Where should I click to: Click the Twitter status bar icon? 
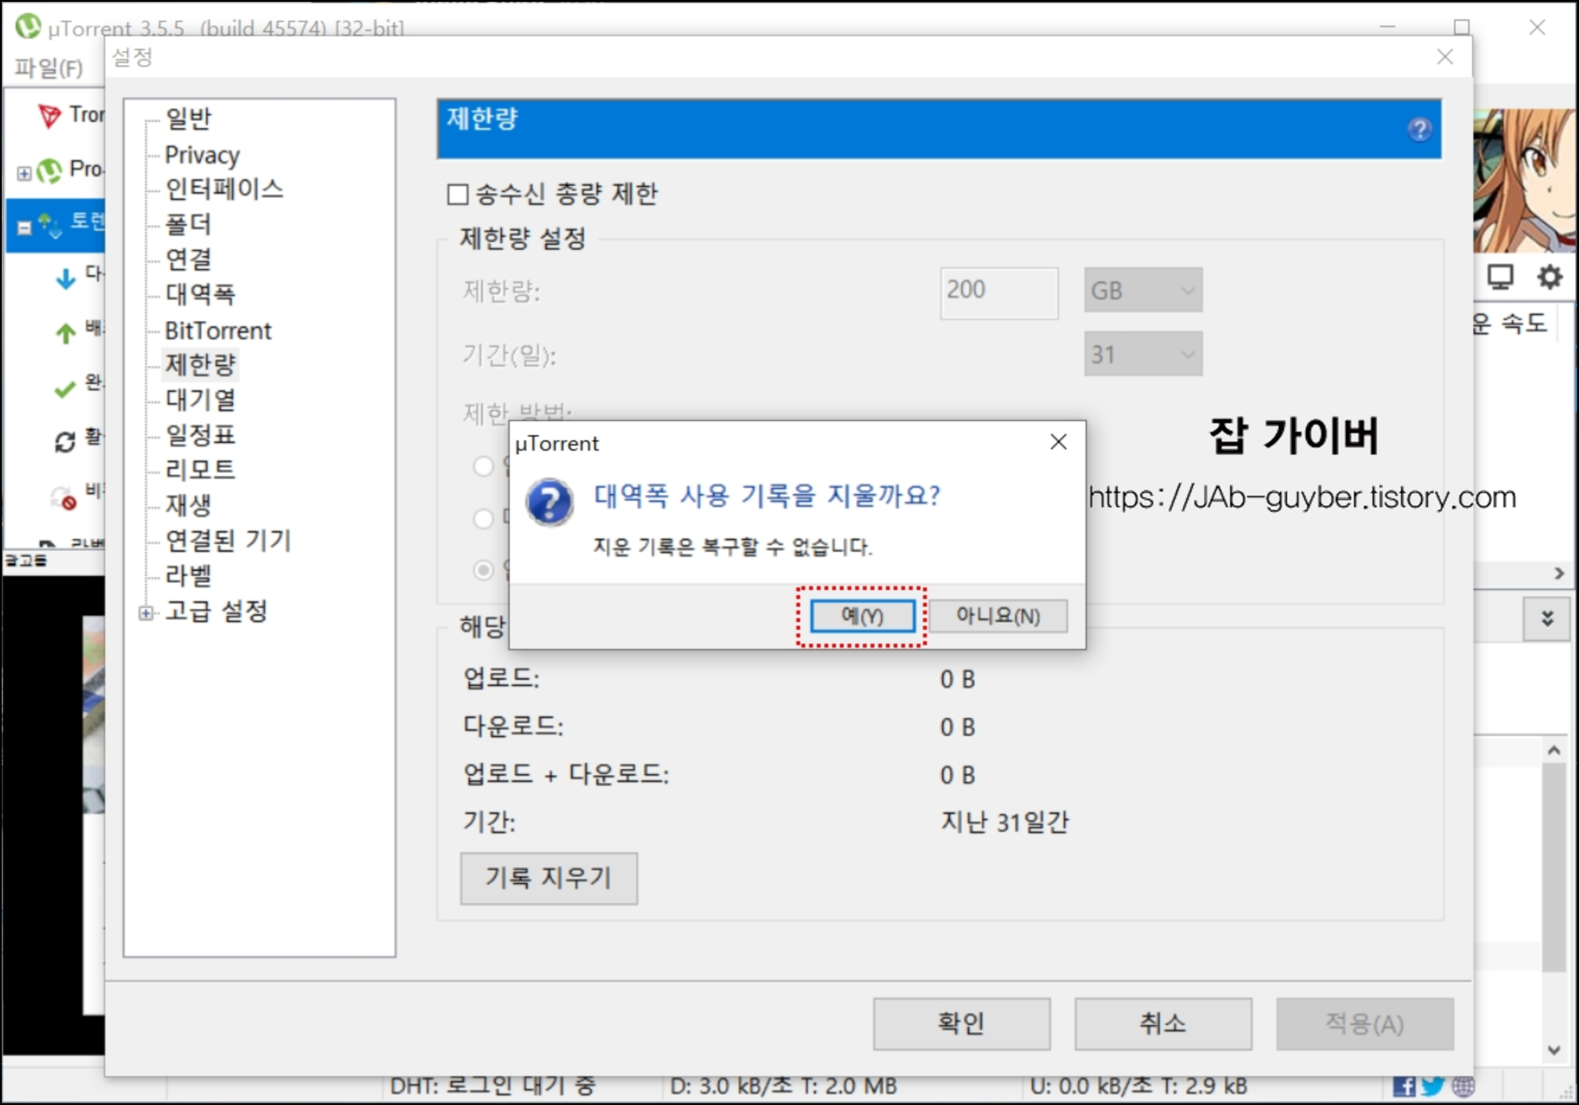[1433, 1087]
